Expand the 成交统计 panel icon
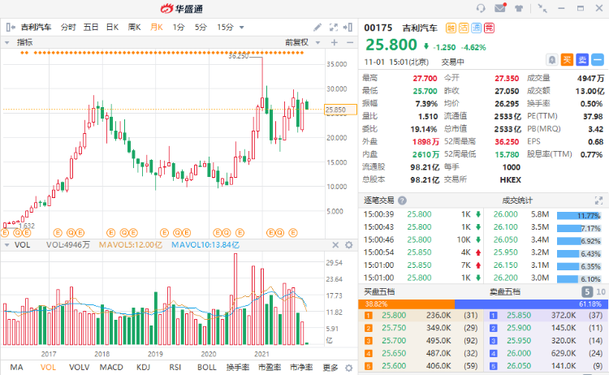This screenshot has width=609, height=375. pos(598,200)
